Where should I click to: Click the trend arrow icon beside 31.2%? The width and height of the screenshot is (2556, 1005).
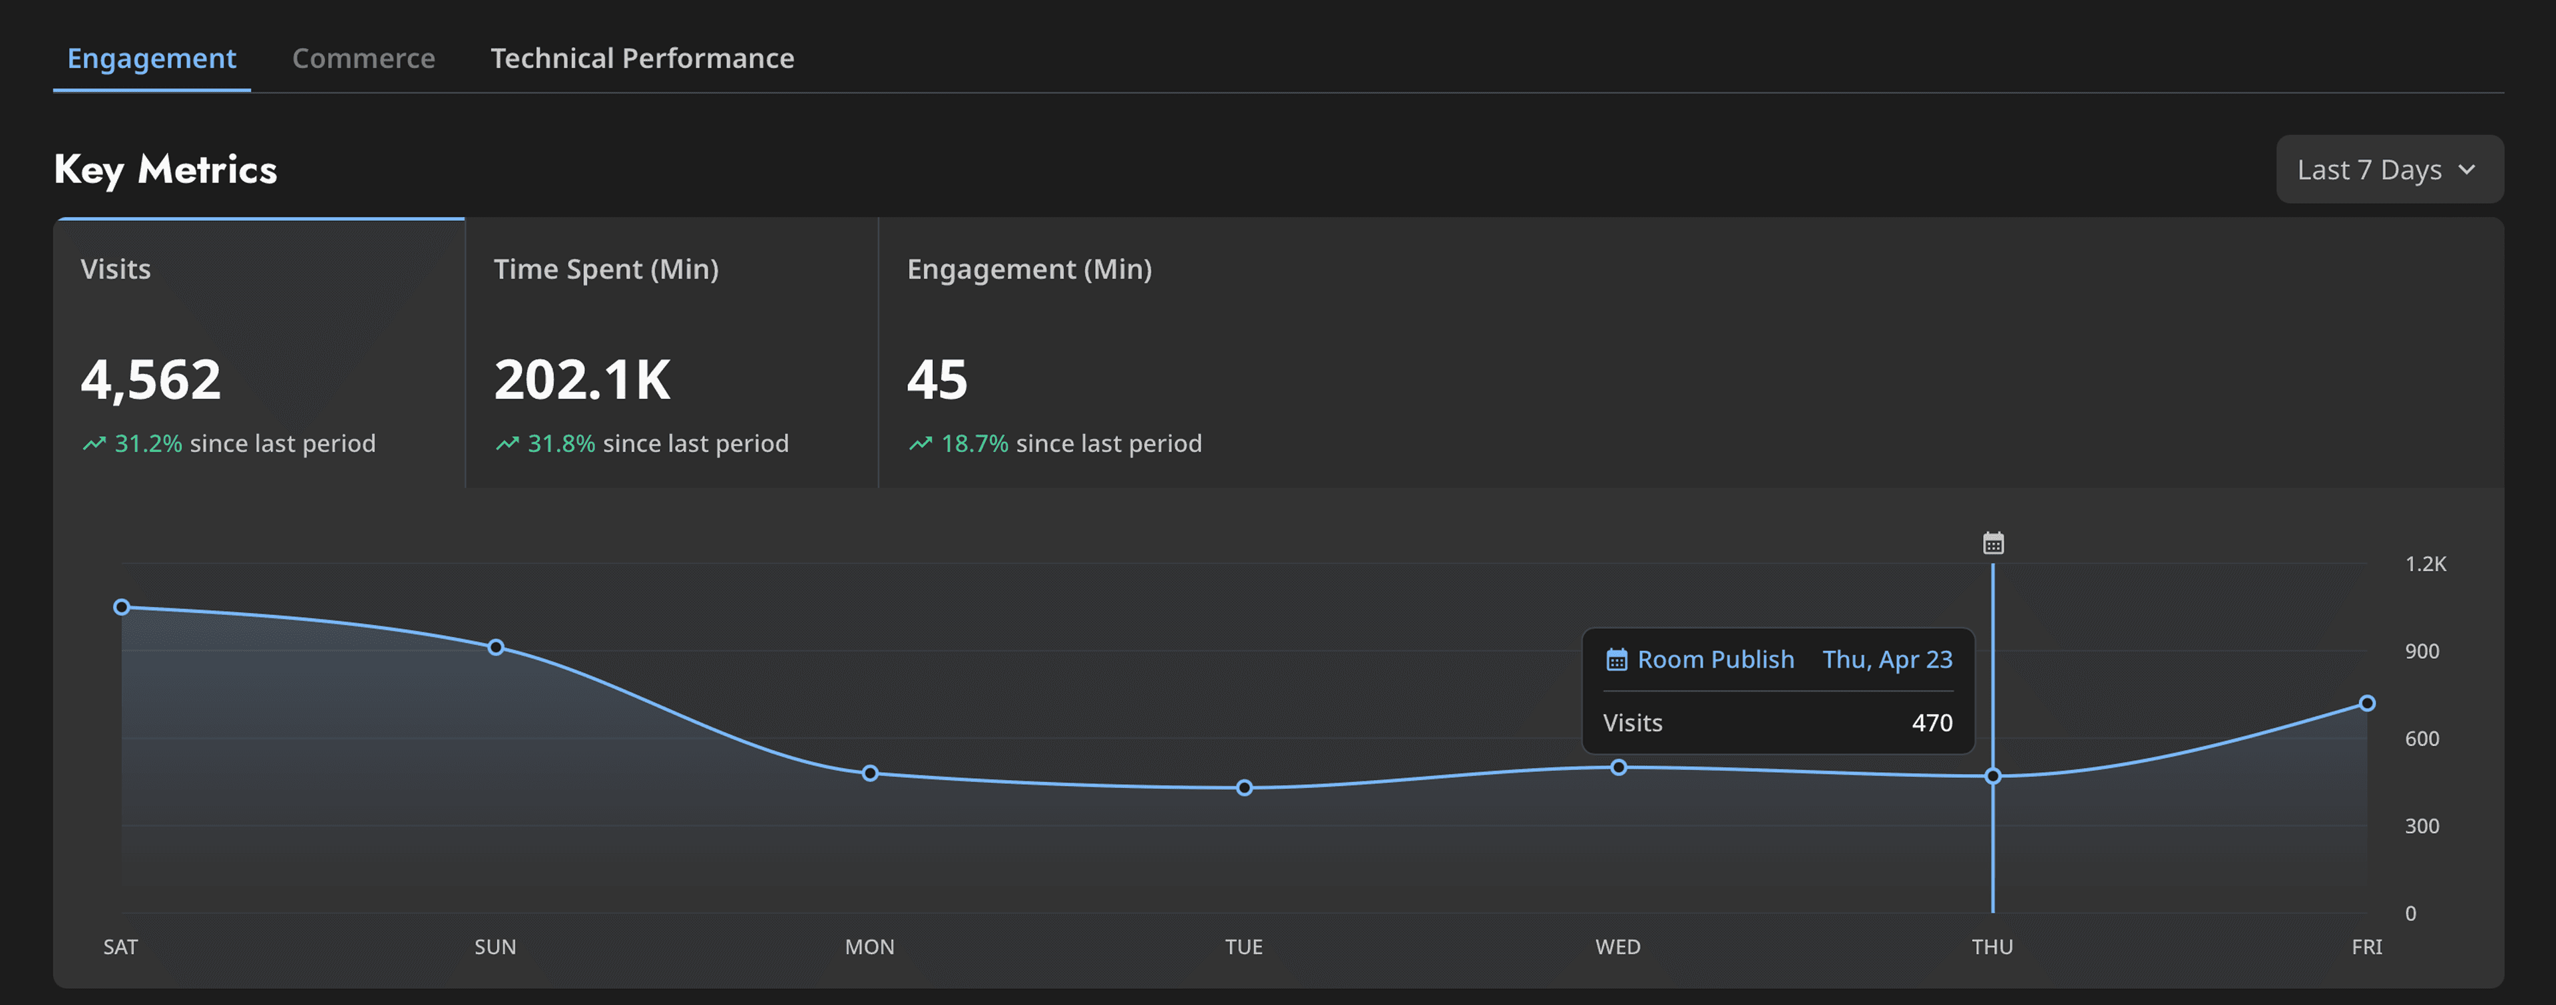point(95,443)
